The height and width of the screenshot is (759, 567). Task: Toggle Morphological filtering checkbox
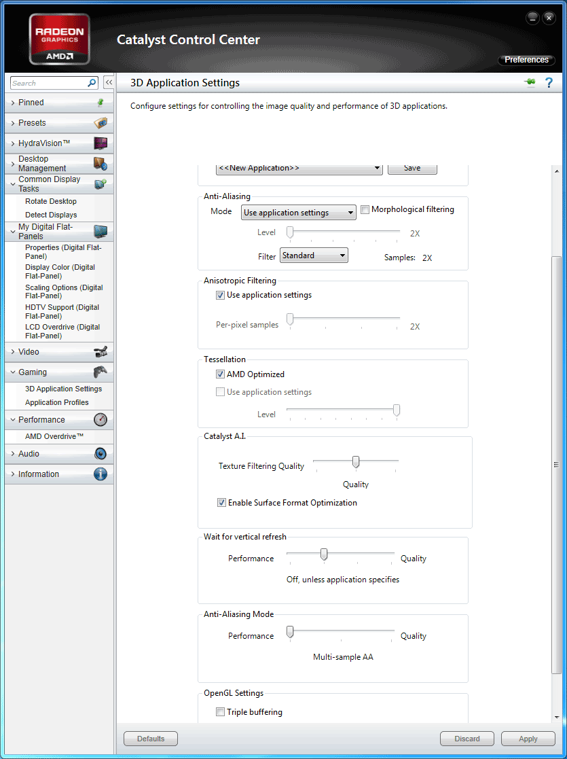(365, 209)
